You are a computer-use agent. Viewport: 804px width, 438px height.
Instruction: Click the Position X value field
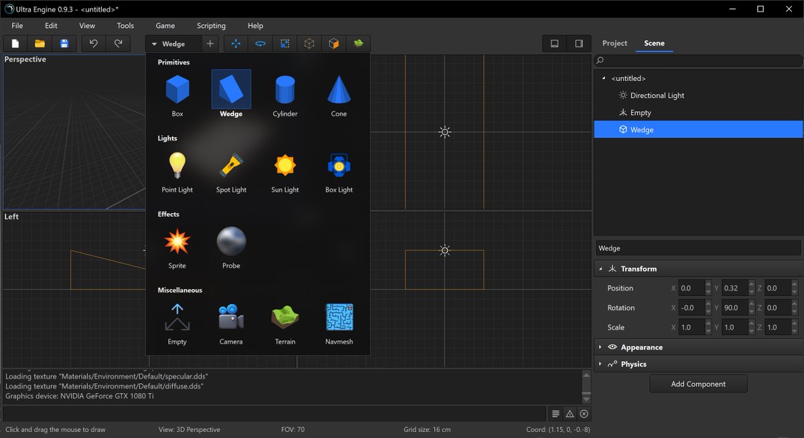(691, 288)
